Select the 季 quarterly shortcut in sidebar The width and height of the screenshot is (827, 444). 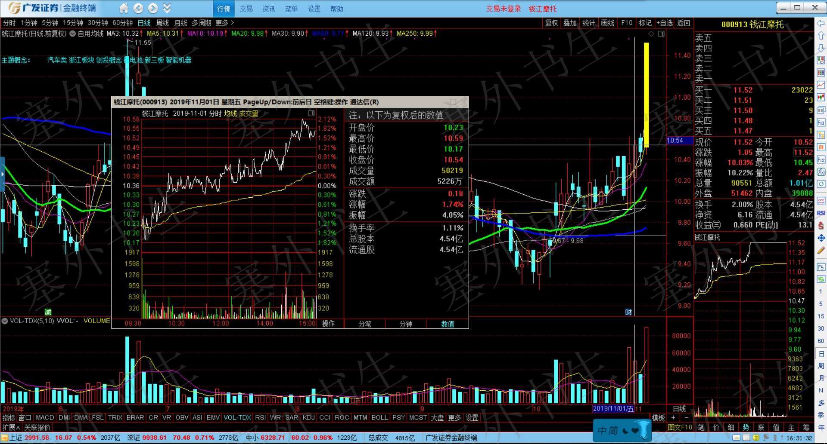pyautogui.click(x=821, y=415)
